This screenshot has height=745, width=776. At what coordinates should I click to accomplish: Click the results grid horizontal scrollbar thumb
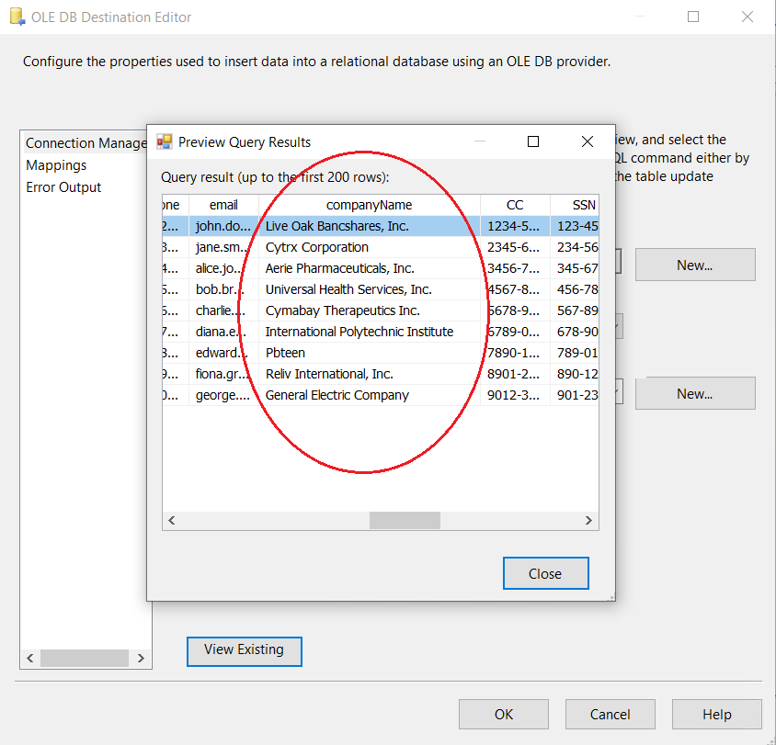pyautogui.click(x=405, y=521)
